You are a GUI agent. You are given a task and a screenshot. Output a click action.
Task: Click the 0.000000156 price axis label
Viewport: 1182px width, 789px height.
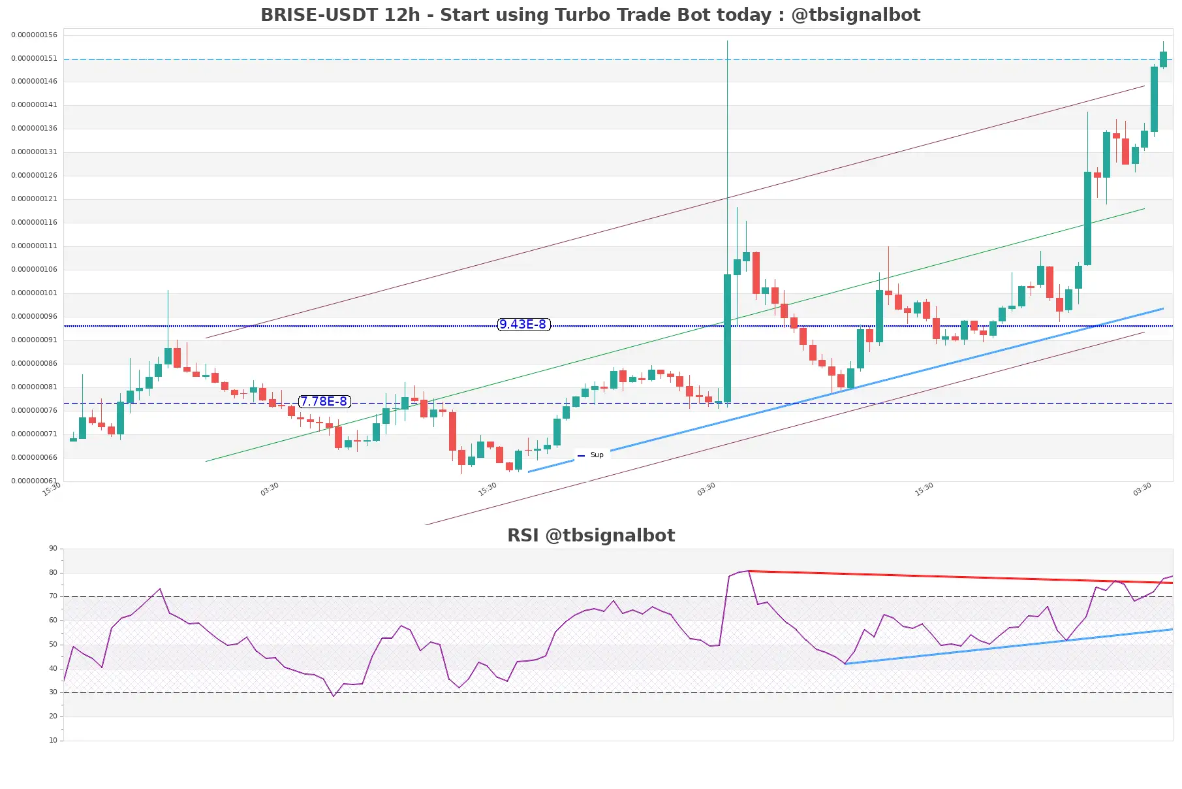(x=34, y=35)
